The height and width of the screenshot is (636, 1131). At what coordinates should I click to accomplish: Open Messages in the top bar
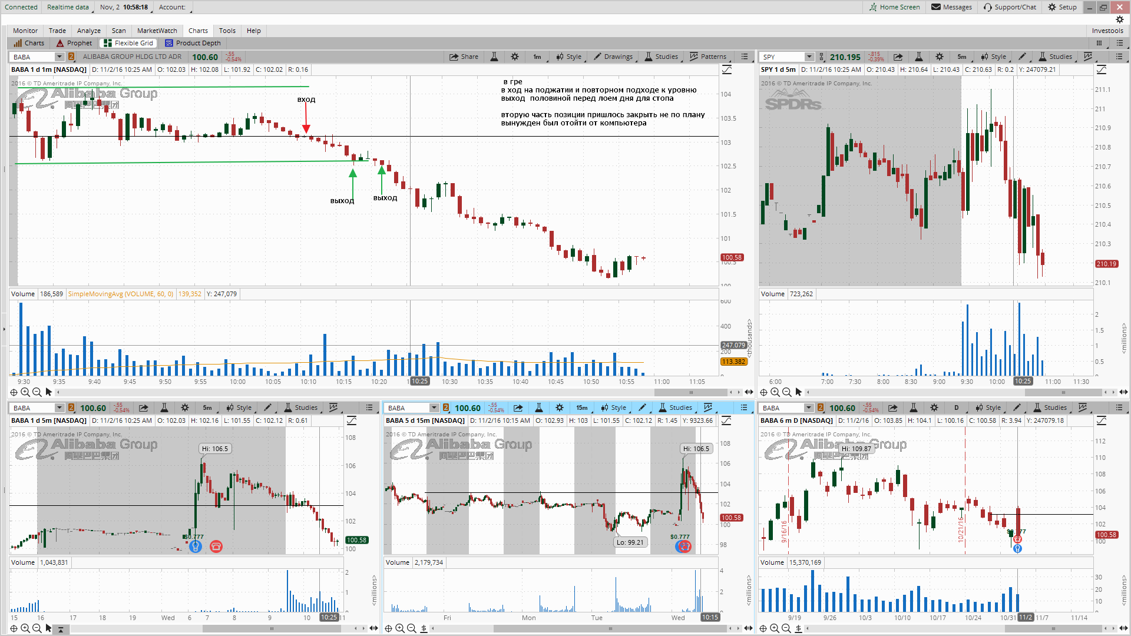click(x=951, y=7)
